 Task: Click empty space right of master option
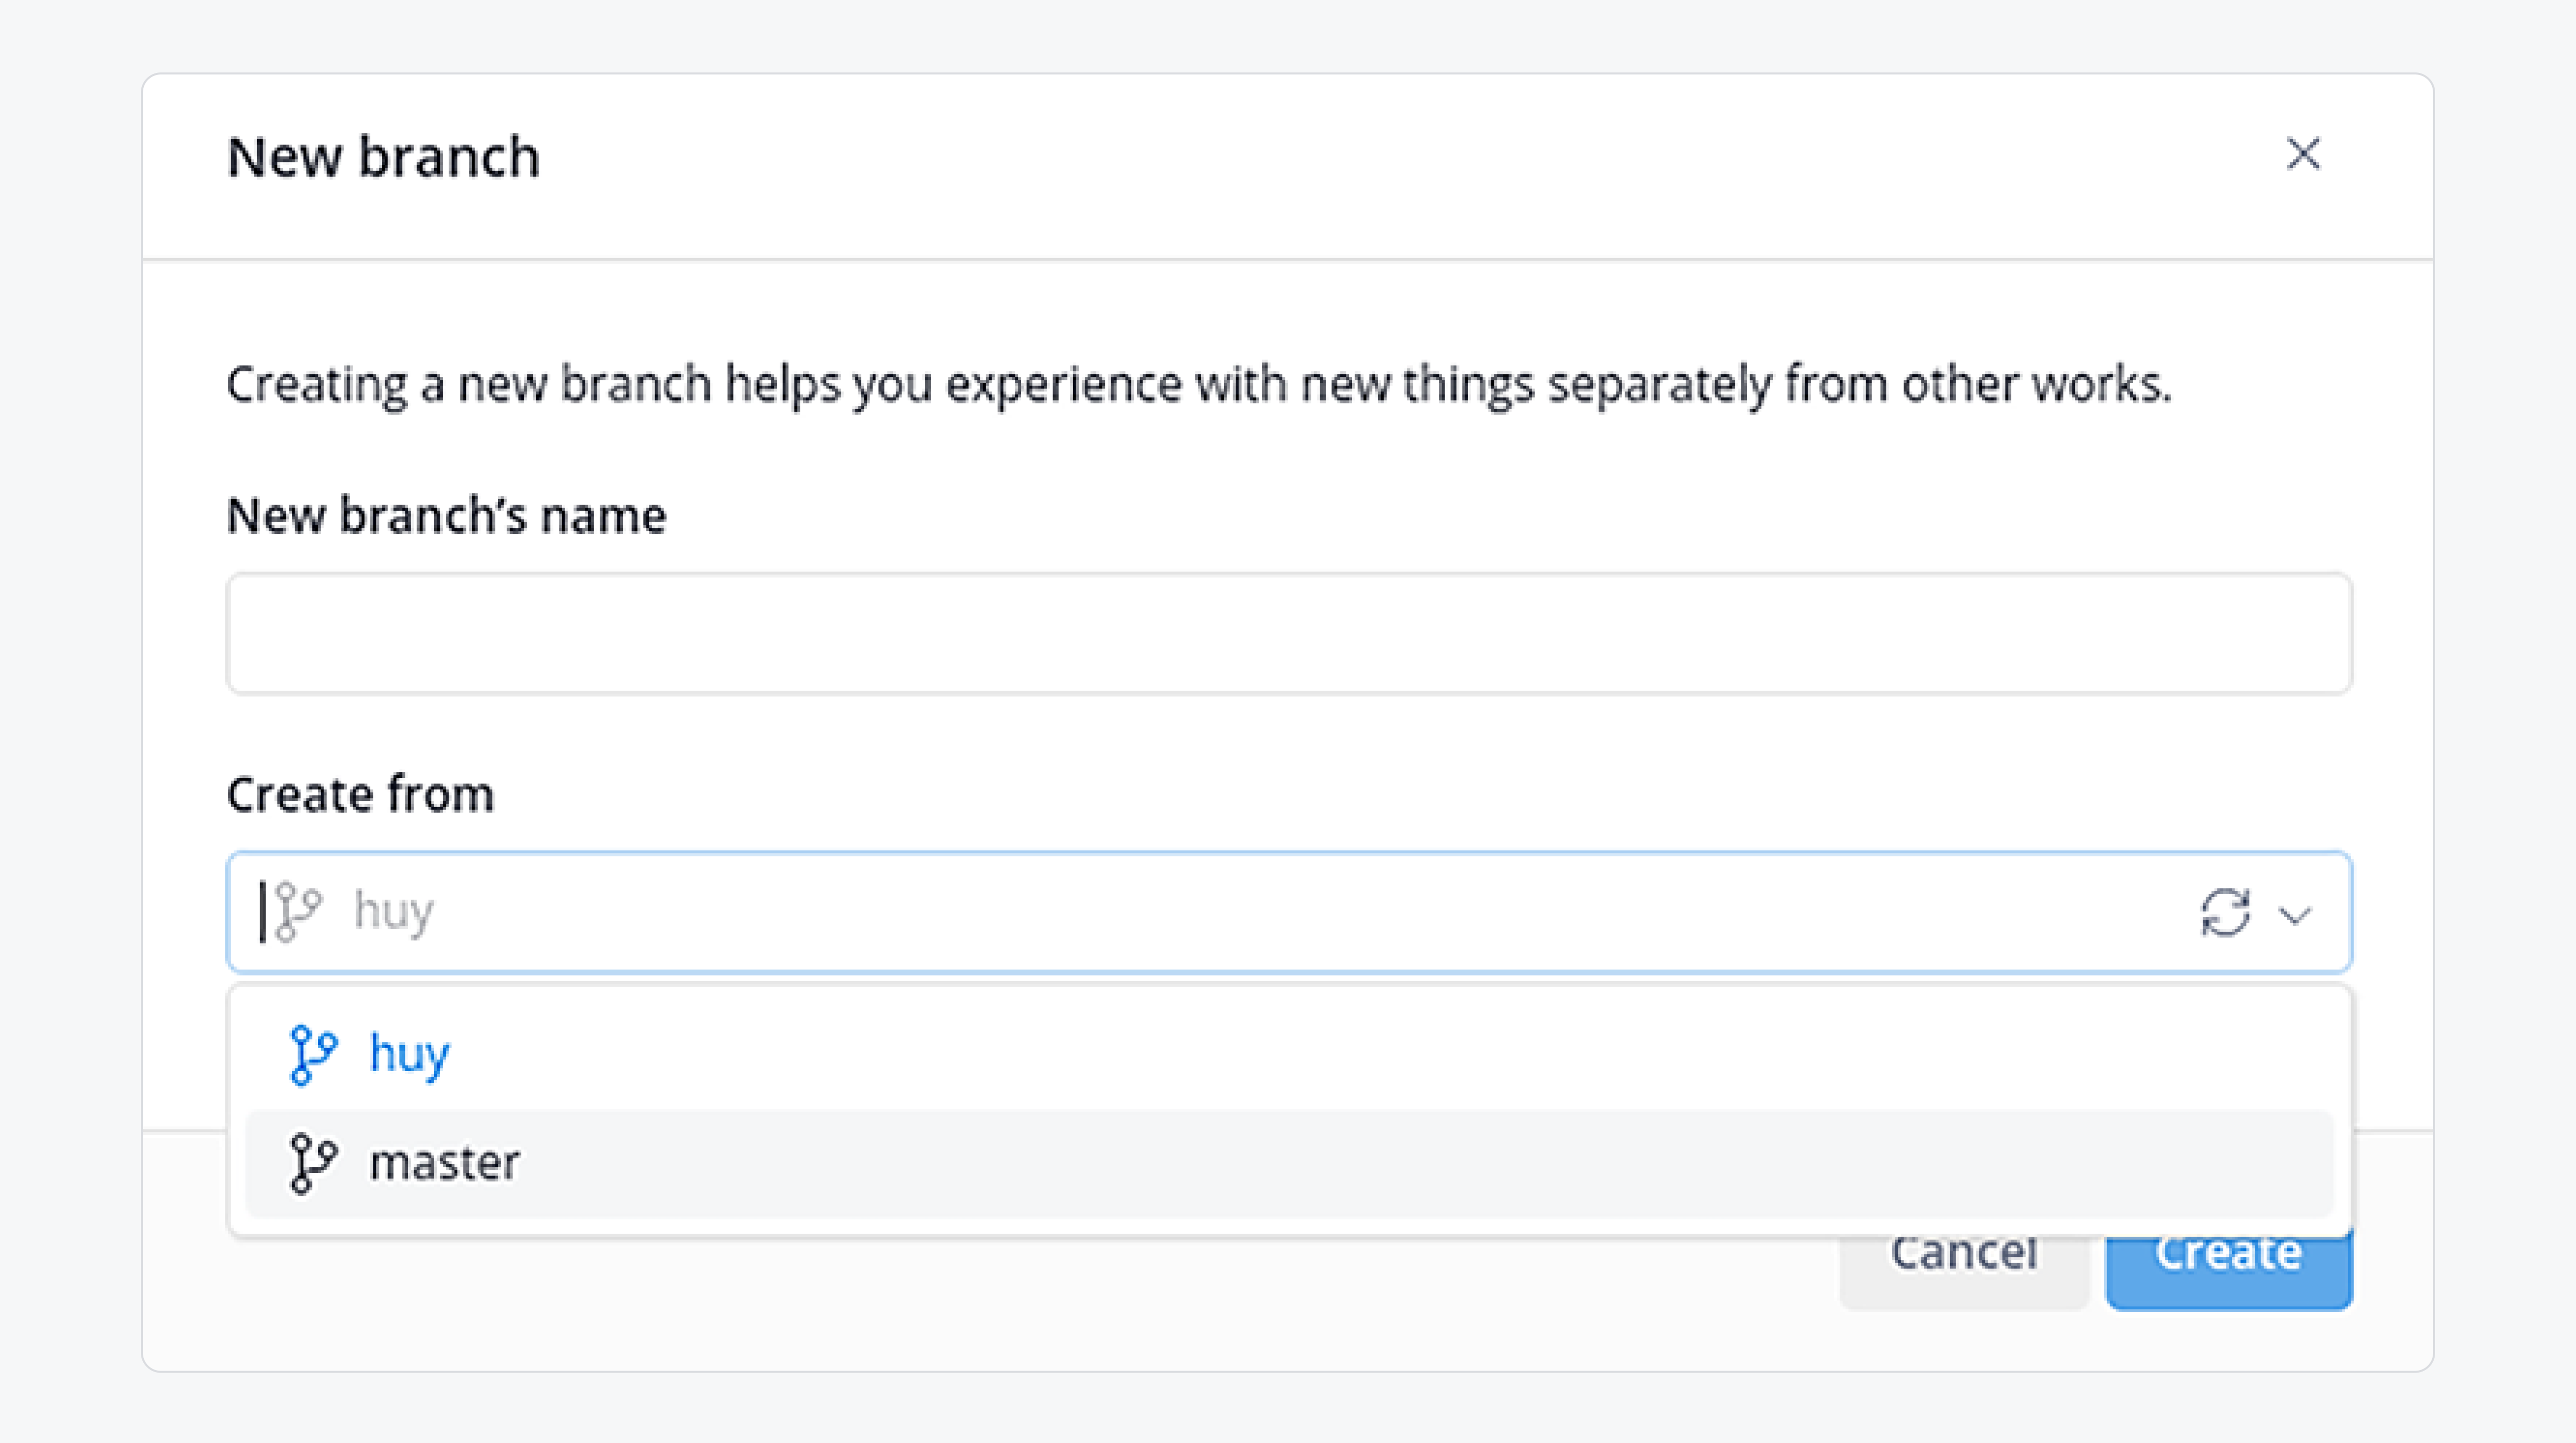coord(1430,1163)
